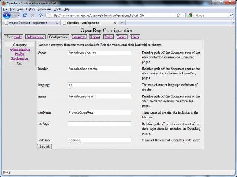Click the 'Done' status bar text
Image resolution: width=237 pixels, height=177 pixels.
(6, 173)
